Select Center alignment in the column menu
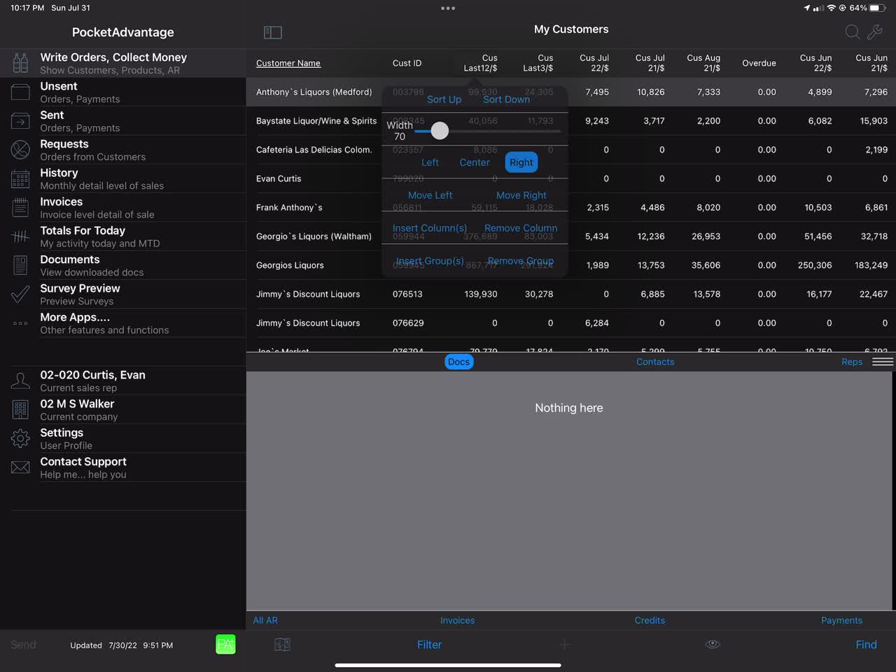The width and height of the screenshot is (896, 672). click(x=475, y=162)
